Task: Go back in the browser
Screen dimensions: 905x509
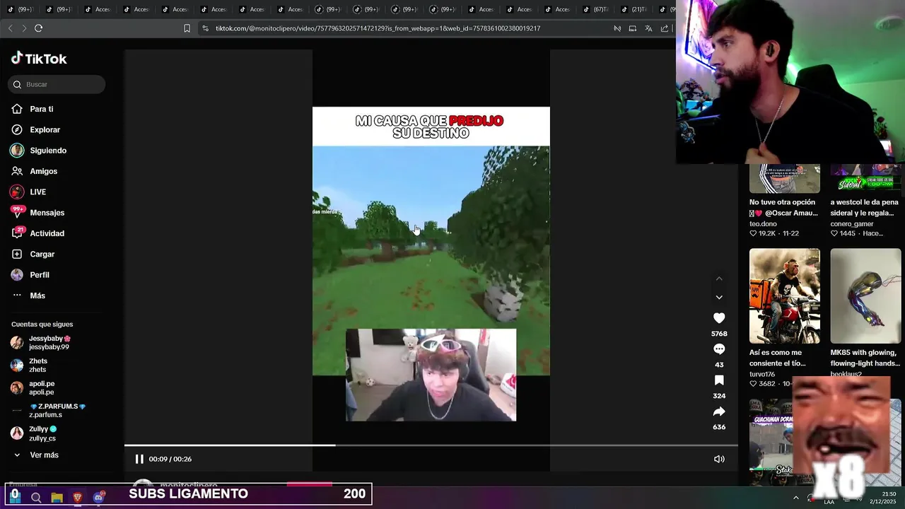Action: 10,28
